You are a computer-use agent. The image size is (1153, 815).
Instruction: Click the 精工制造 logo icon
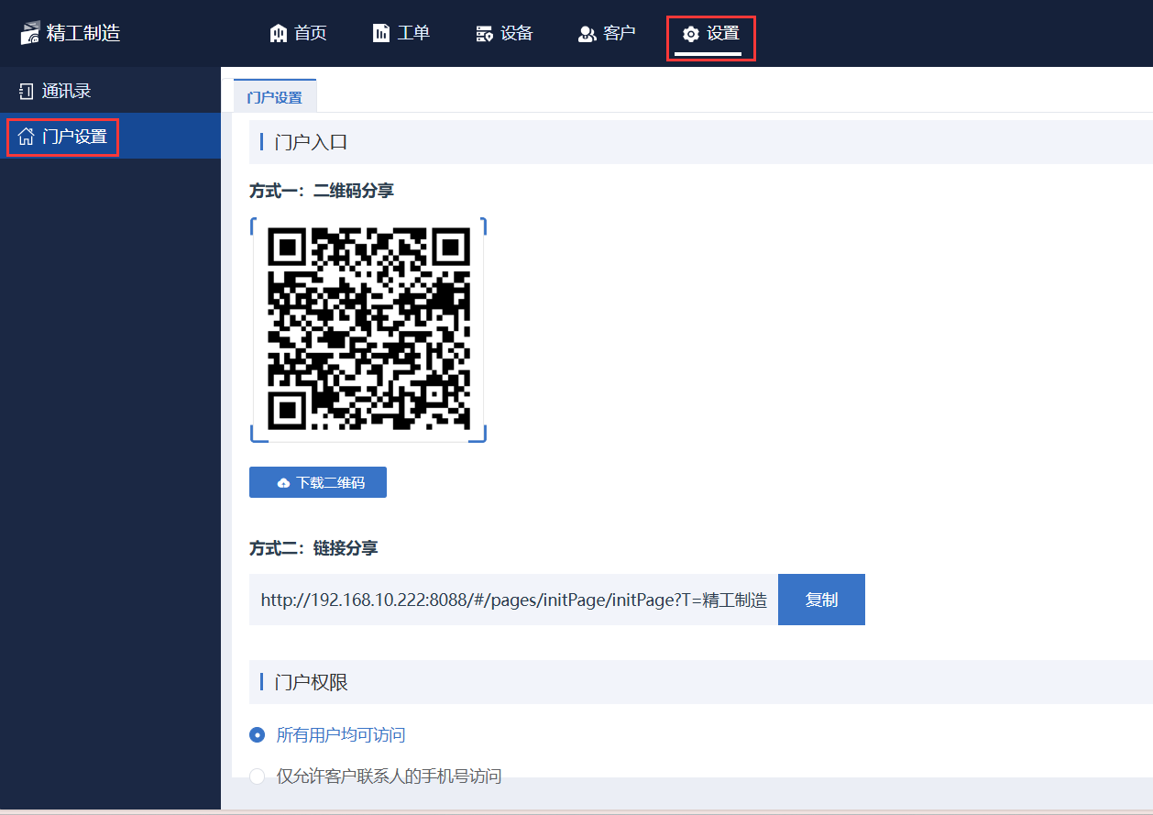point(30,33)
